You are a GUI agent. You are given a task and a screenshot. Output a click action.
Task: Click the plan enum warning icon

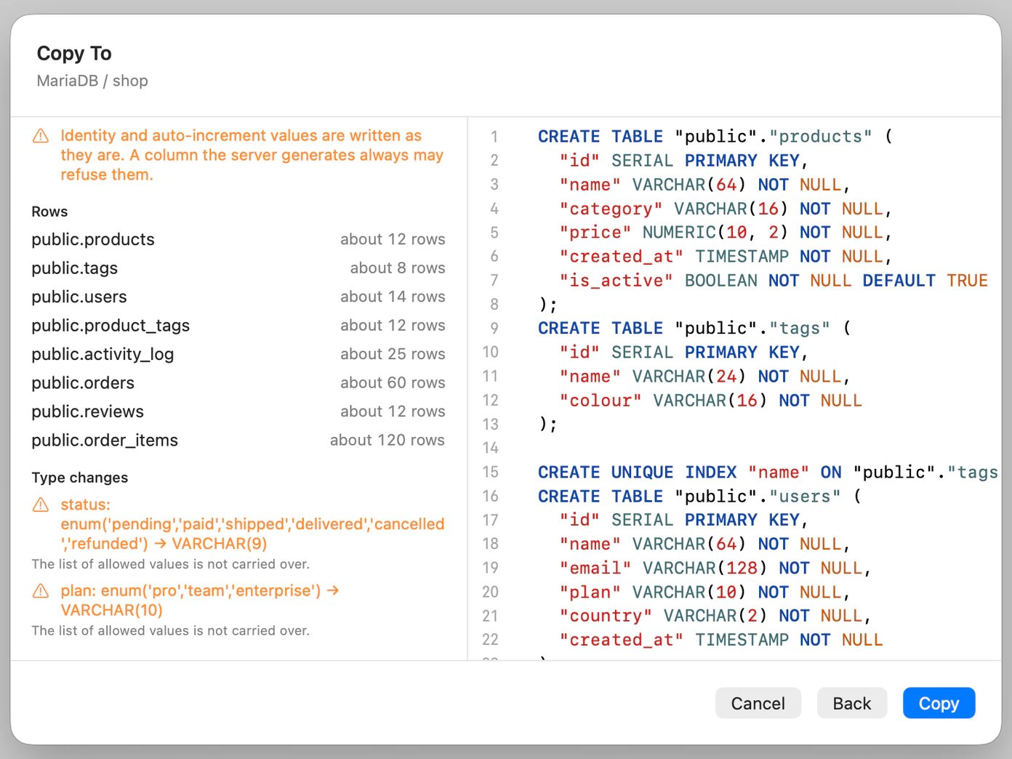[41, 590]
